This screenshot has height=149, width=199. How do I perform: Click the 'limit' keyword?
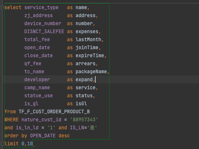(12, 144)
